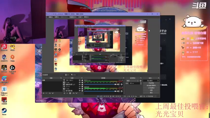Open the Logitech G HUB desktop icon
The width and height of the screenshot is (210, 118).
click(x=12, y=69)
